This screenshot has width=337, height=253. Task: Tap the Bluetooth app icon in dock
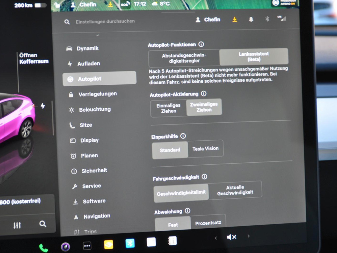point(130,243)
